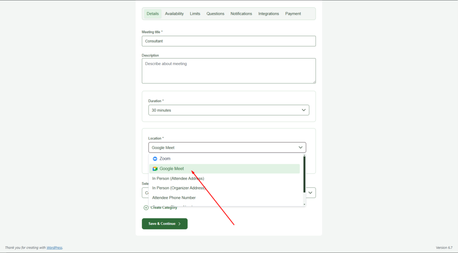The width and height of the screenshot is (458, 253).
Task: Go to the Limits tab
Action: click(195, 14)
